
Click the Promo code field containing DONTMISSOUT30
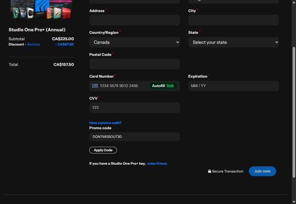[x=135, y=136]
